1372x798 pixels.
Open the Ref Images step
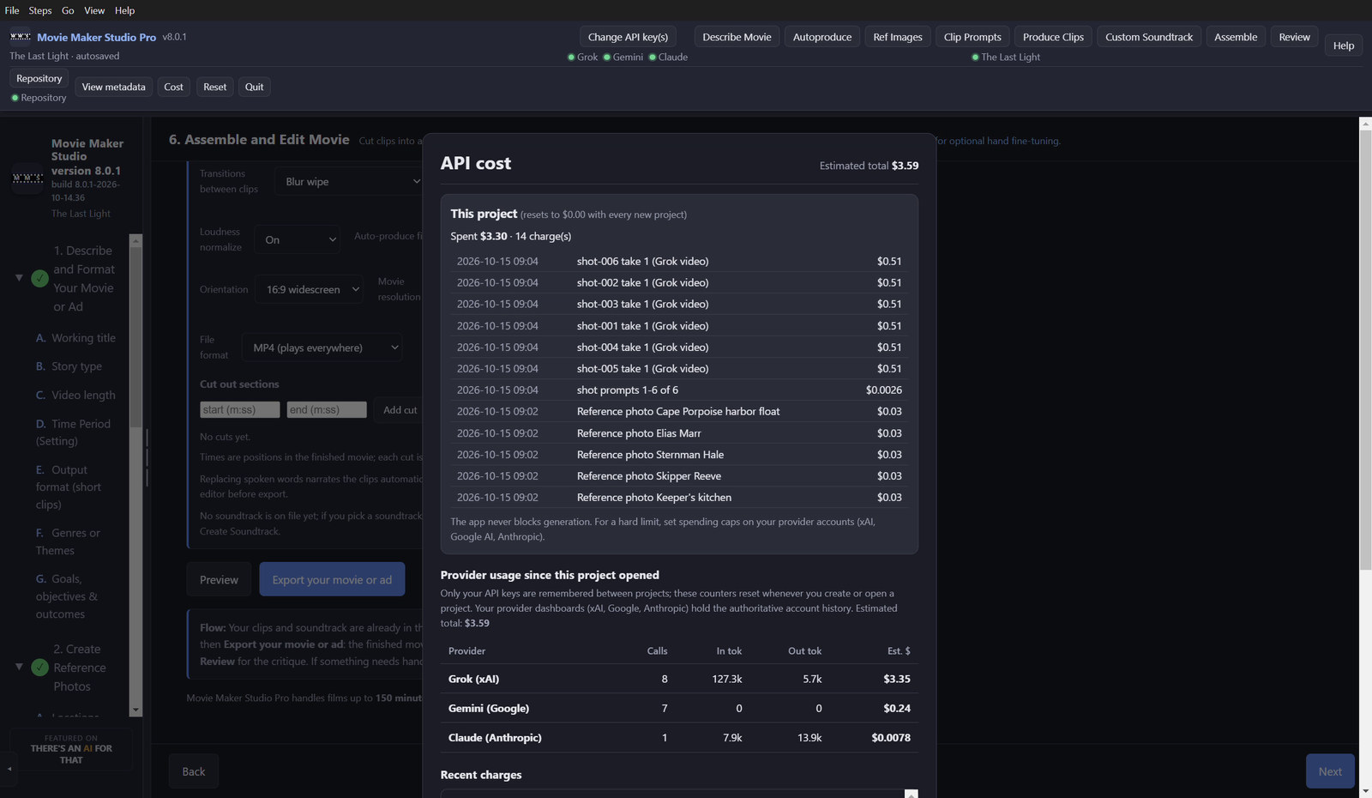[x=898, y=37]
